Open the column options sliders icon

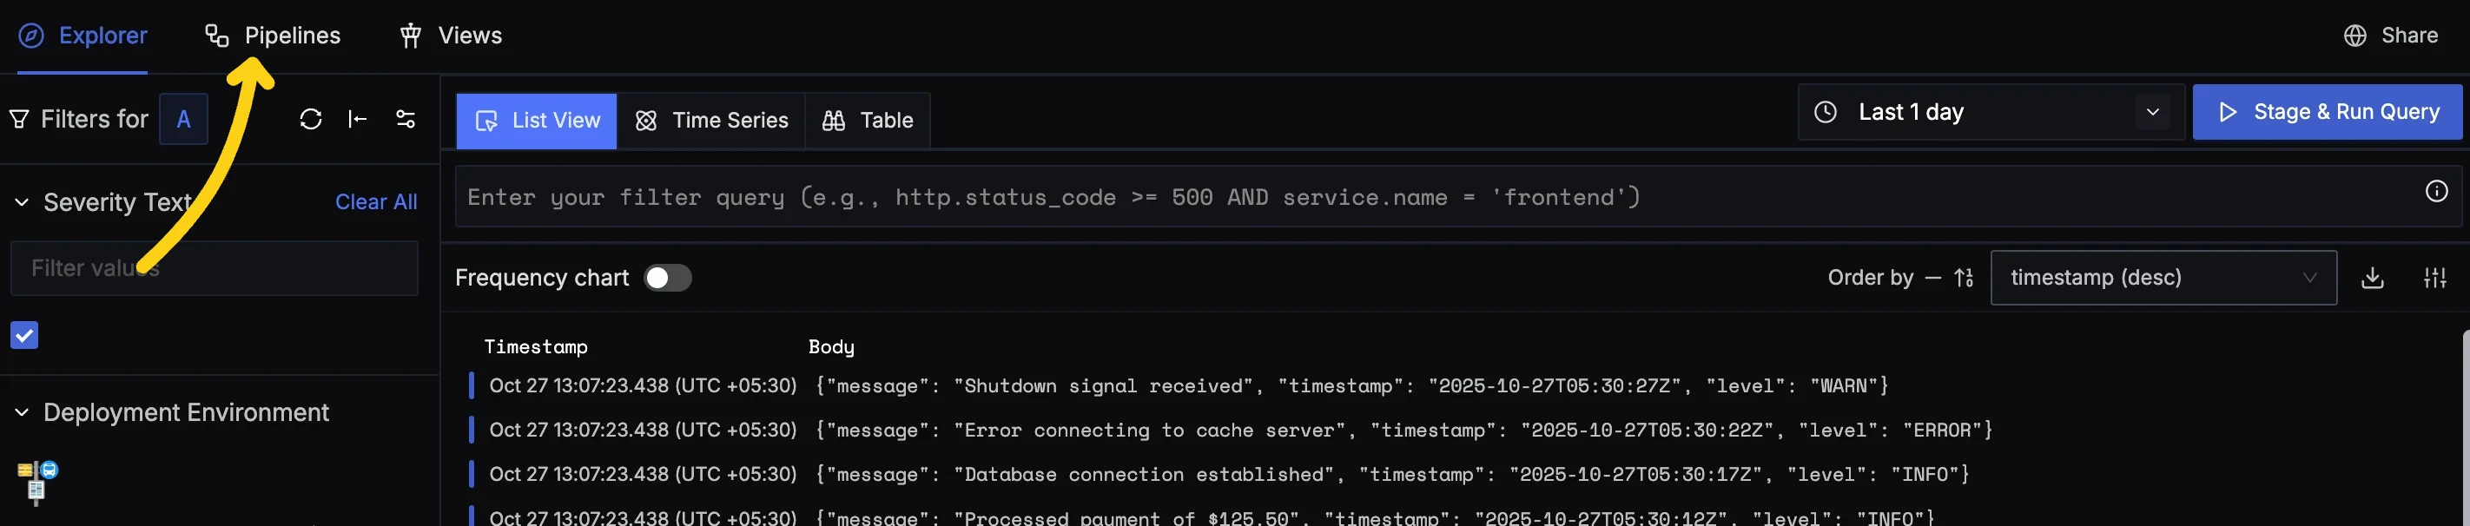click(x=2435, y=278)
